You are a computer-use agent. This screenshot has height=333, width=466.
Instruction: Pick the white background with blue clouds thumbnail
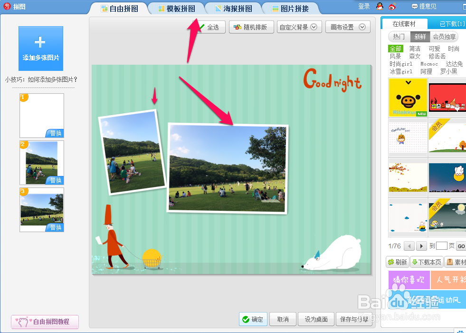click(x=408, y=217)
